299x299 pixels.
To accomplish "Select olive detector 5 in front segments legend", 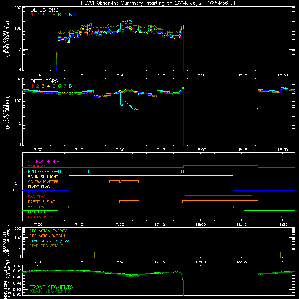I will pyautogui.click(x=54, y=15).
